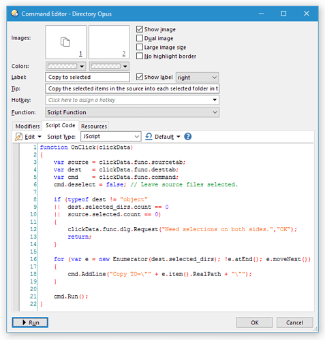Click the OK button

[254, 322]
